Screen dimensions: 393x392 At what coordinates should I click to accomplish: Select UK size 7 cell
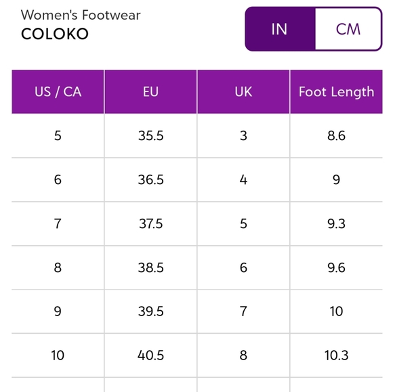(243, 311)
